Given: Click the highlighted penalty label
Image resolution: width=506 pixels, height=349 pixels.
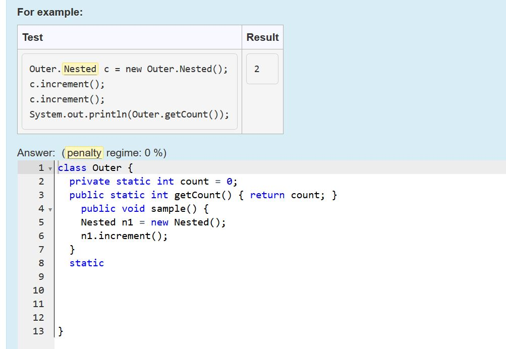Looking at the screenshot, I should (x=84, y=152).
